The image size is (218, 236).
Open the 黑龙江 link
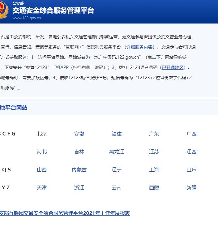coord(117,152)
